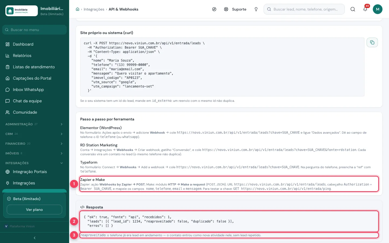Viewport: 389px width, 243px height.
Task: Open Inbox WhatsApp
Action: pos(35,90)
